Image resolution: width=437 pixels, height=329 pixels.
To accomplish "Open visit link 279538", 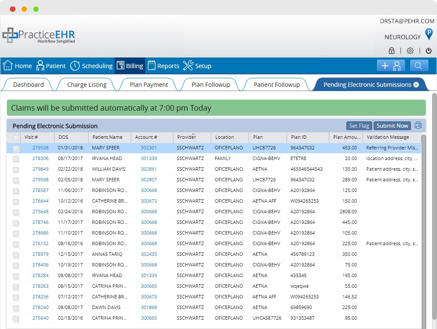I will (40, 148).
